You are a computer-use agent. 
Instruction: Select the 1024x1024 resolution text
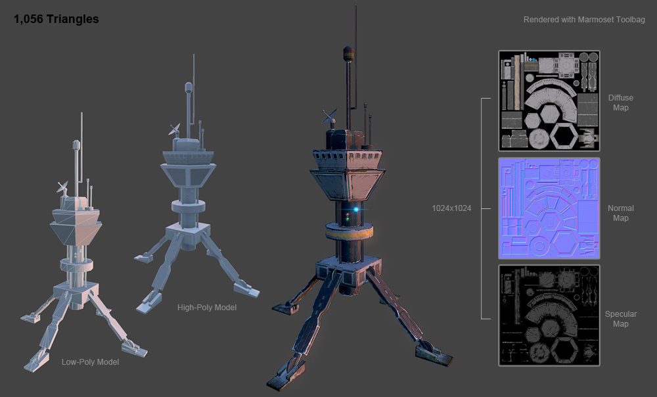(x=450, y=208)
